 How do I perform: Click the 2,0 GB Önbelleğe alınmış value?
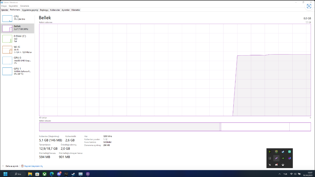click(x=65, y=148)
